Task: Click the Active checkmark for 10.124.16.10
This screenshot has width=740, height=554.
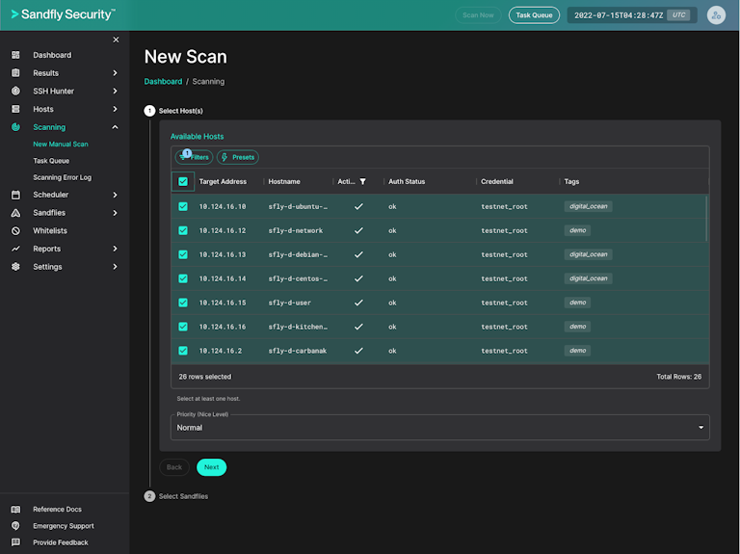Action: [358, 206]
